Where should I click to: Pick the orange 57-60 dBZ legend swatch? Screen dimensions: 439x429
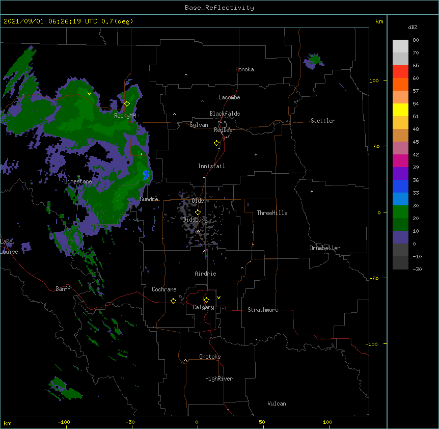pos(400,84)
